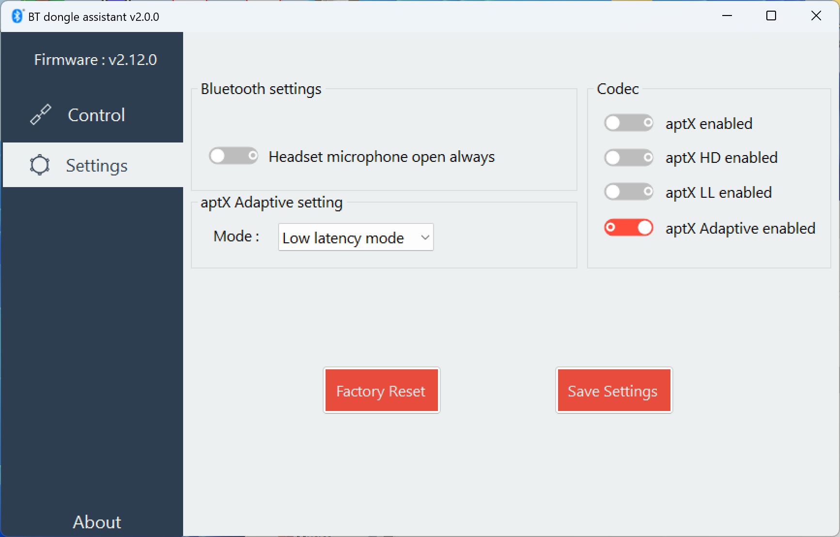This screenshot has width=840, height=537.
Task: Close the BT dongle assistant window
Action: (x=816, y=16)
